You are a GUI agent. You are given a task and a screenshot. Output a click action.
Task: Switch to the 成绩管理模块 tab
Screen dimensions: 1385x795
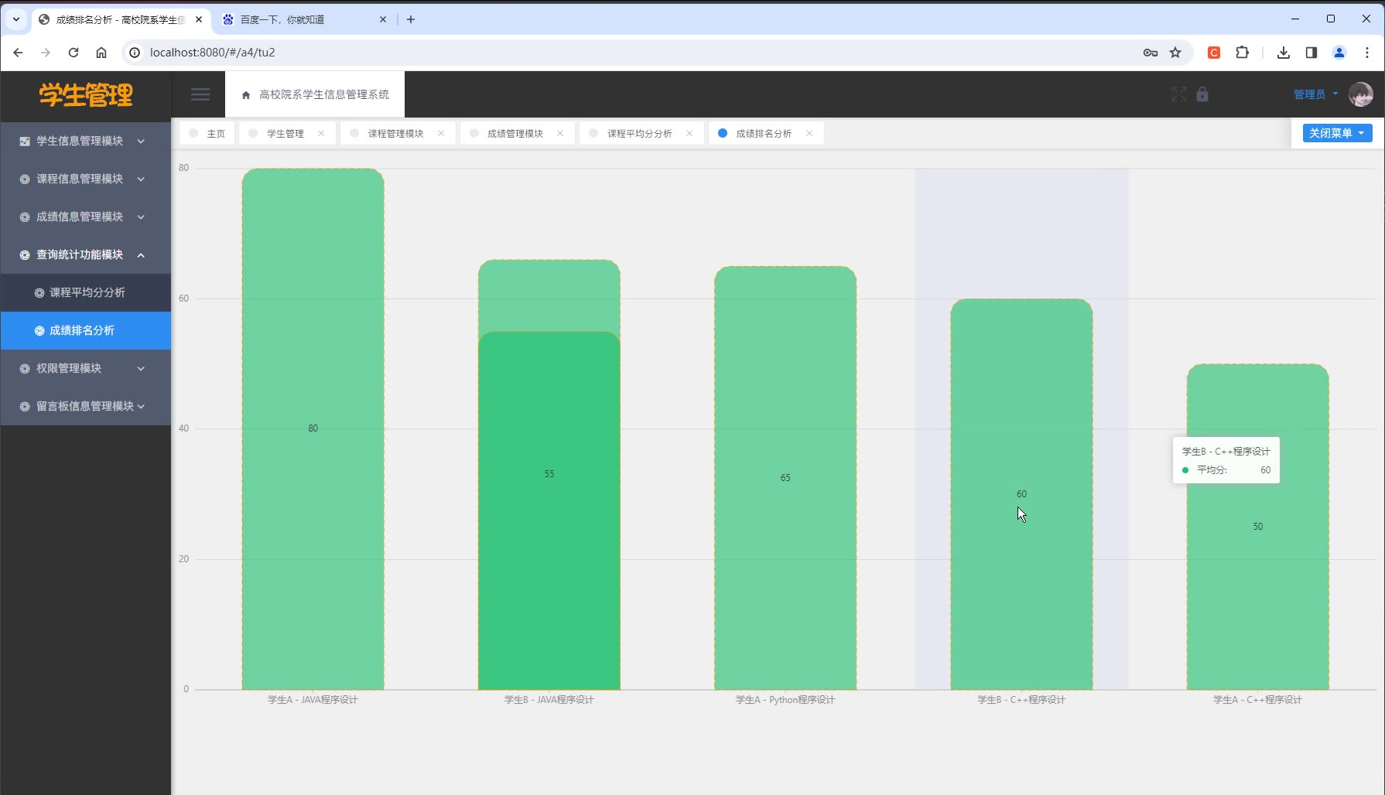click(x=515, y=134)
